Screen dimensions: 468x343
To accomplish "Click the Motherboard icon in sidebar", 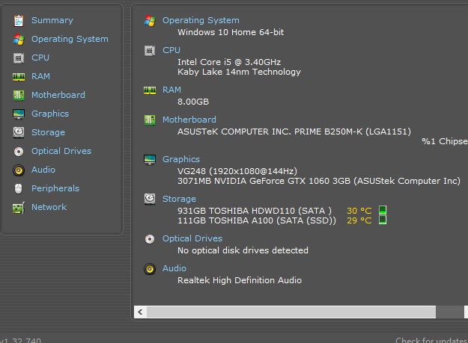I will [19, 96].
